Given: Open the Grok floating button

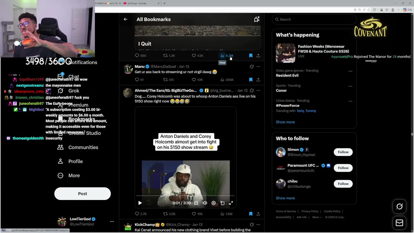Looking at the screenshot, I should click(399, 206).
